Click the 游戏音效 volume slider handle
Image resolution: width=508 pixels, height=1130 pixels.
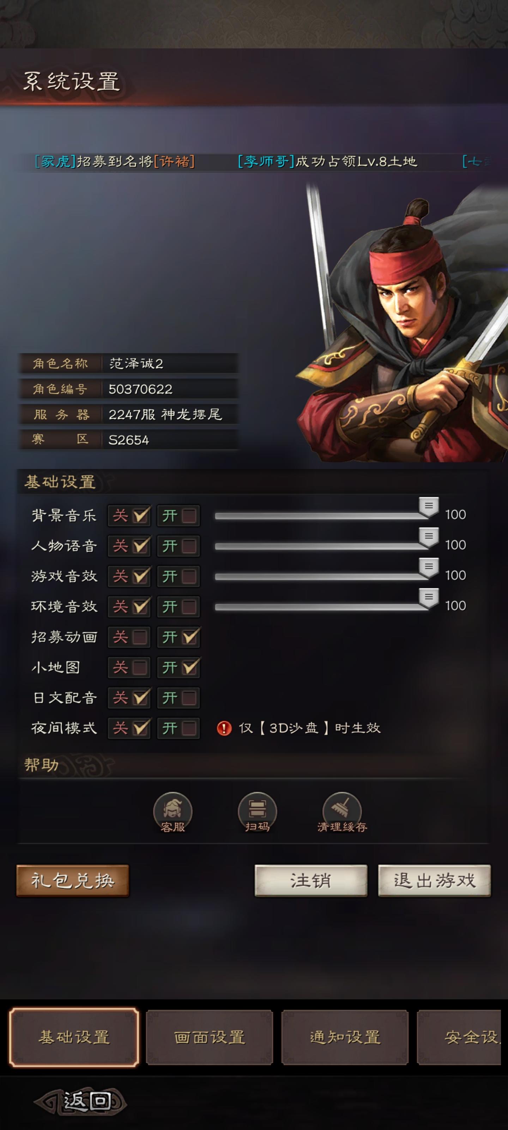(429, 567)
